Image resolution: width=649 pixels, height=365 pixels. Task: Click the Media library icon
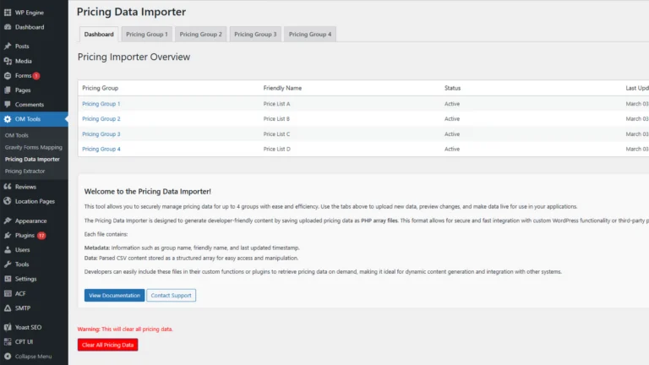click(8, 61)
